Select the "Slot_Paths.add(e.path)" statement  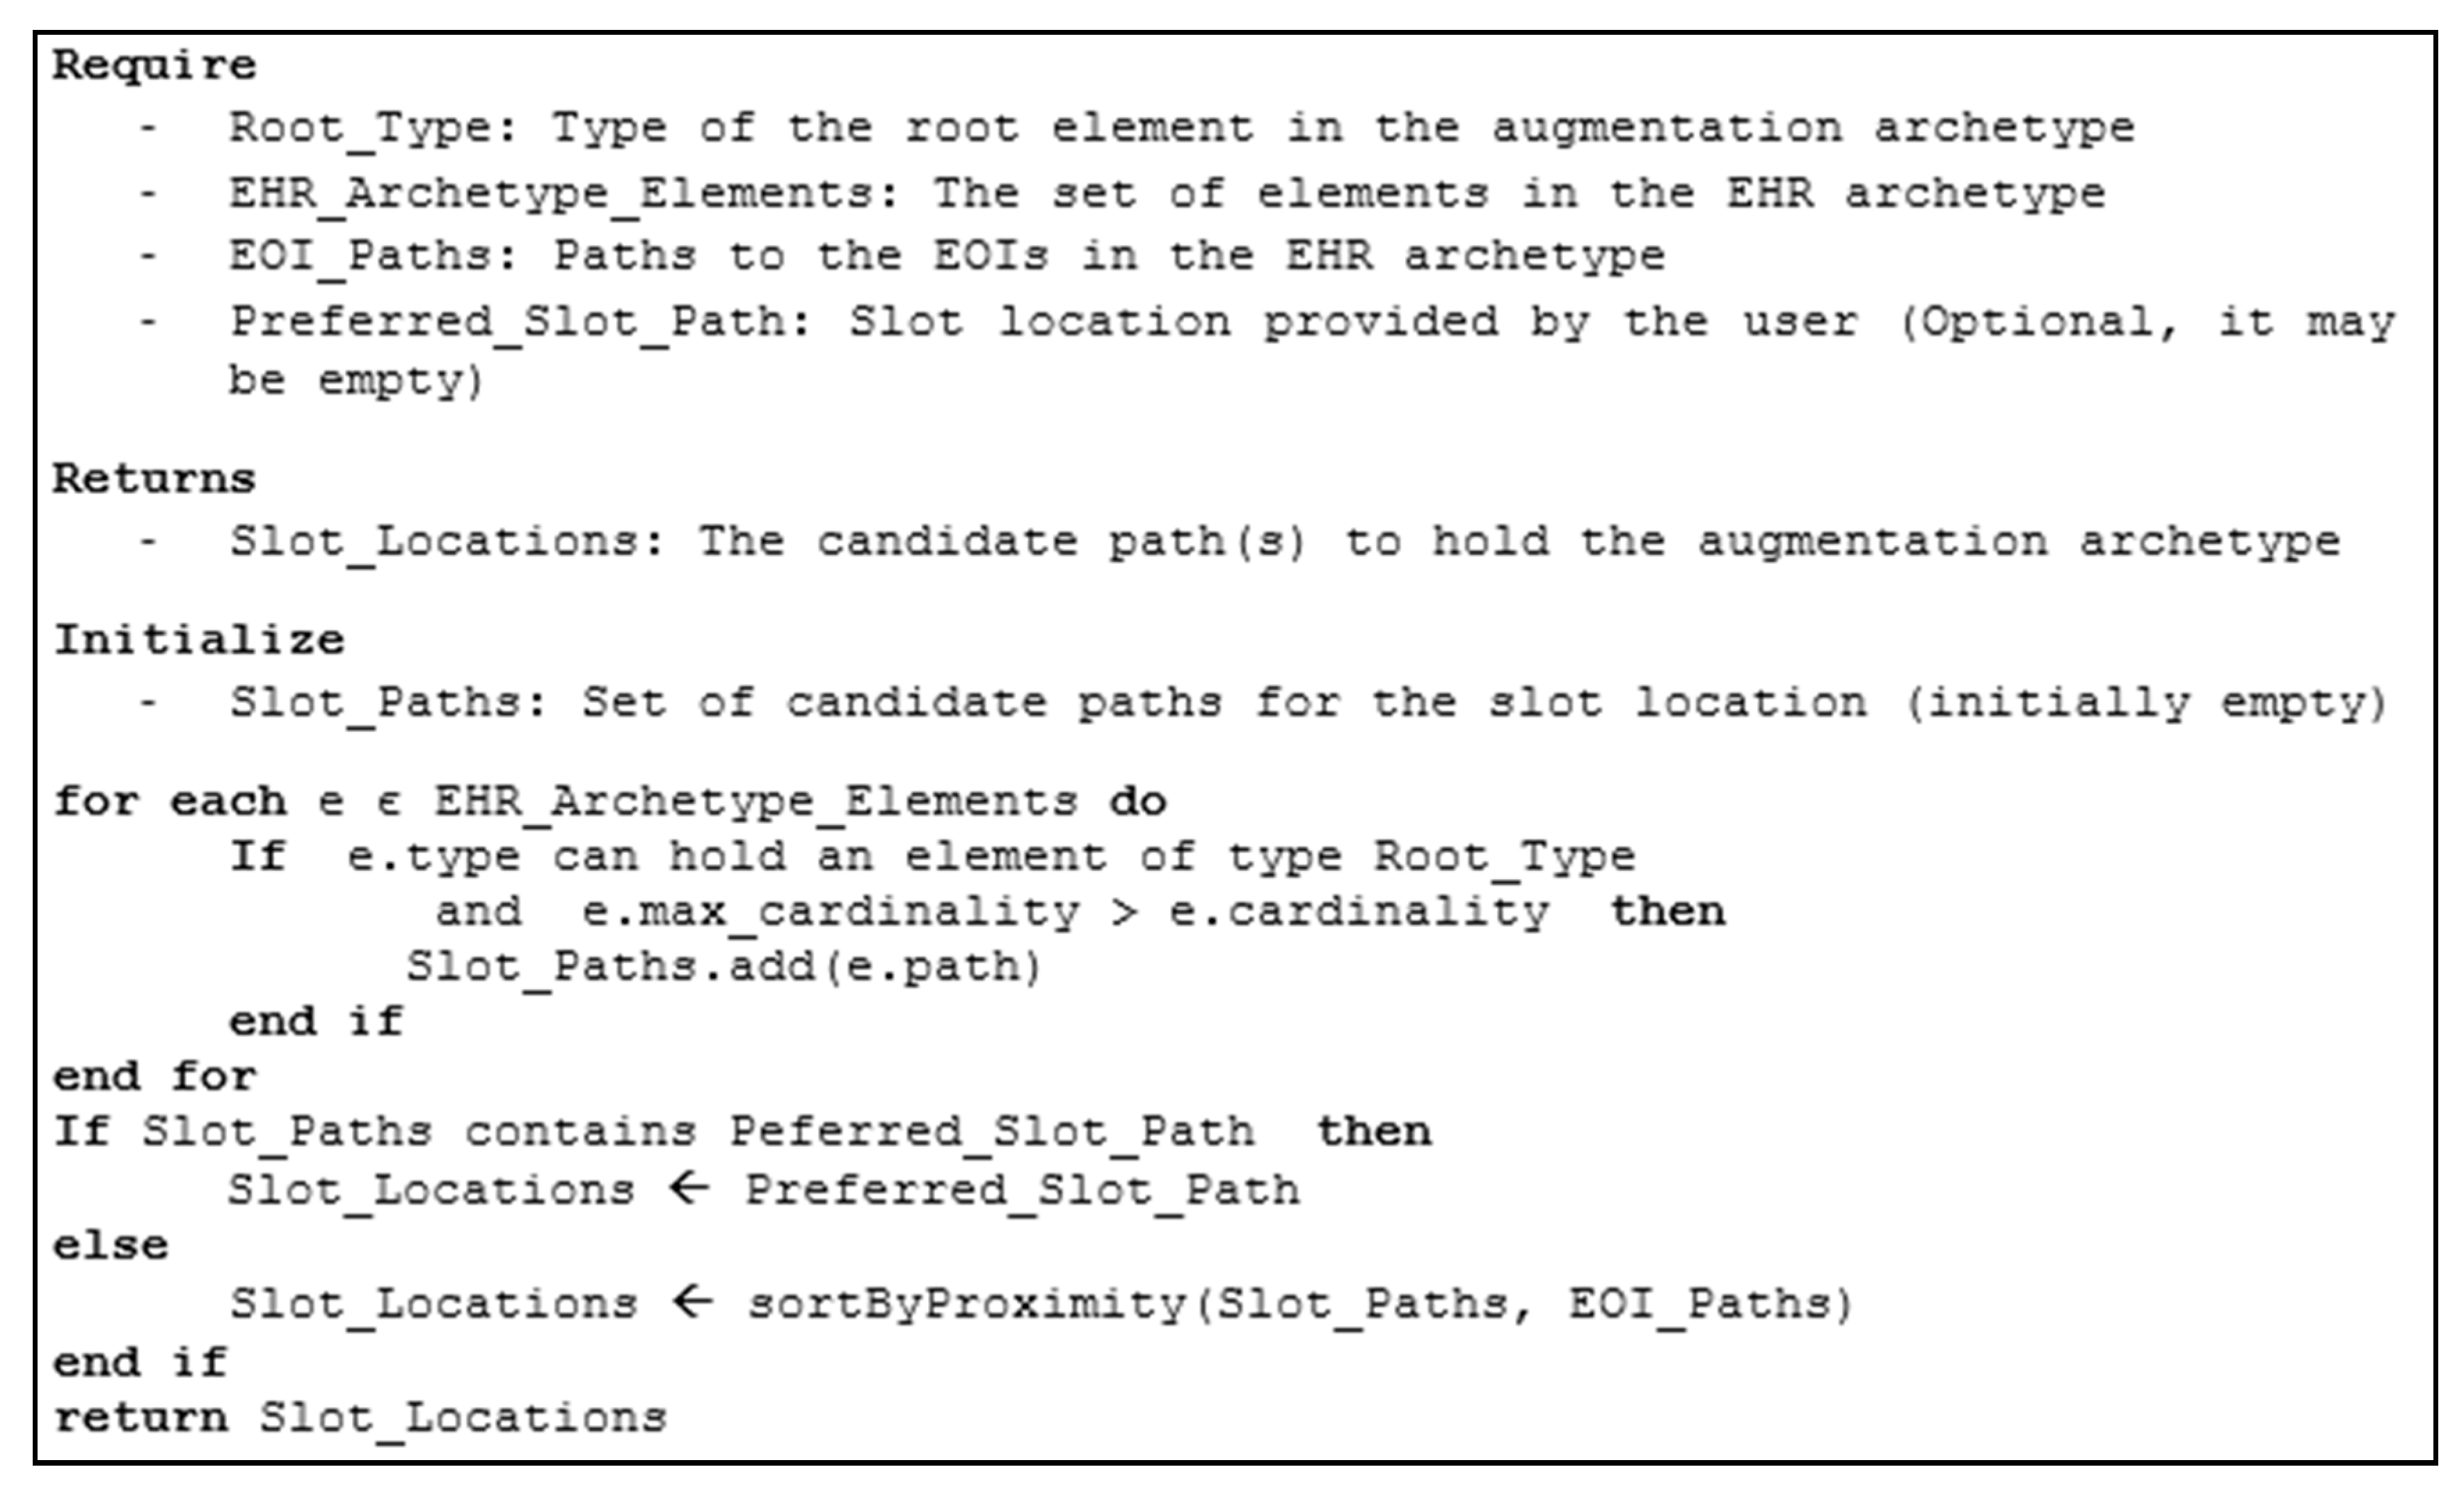pyautogui.click(x=724, y=967)
